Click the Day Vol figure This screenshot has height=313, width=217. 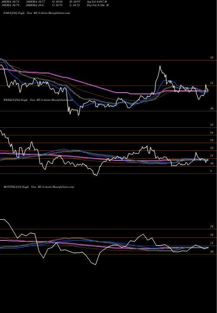point(98,5)
